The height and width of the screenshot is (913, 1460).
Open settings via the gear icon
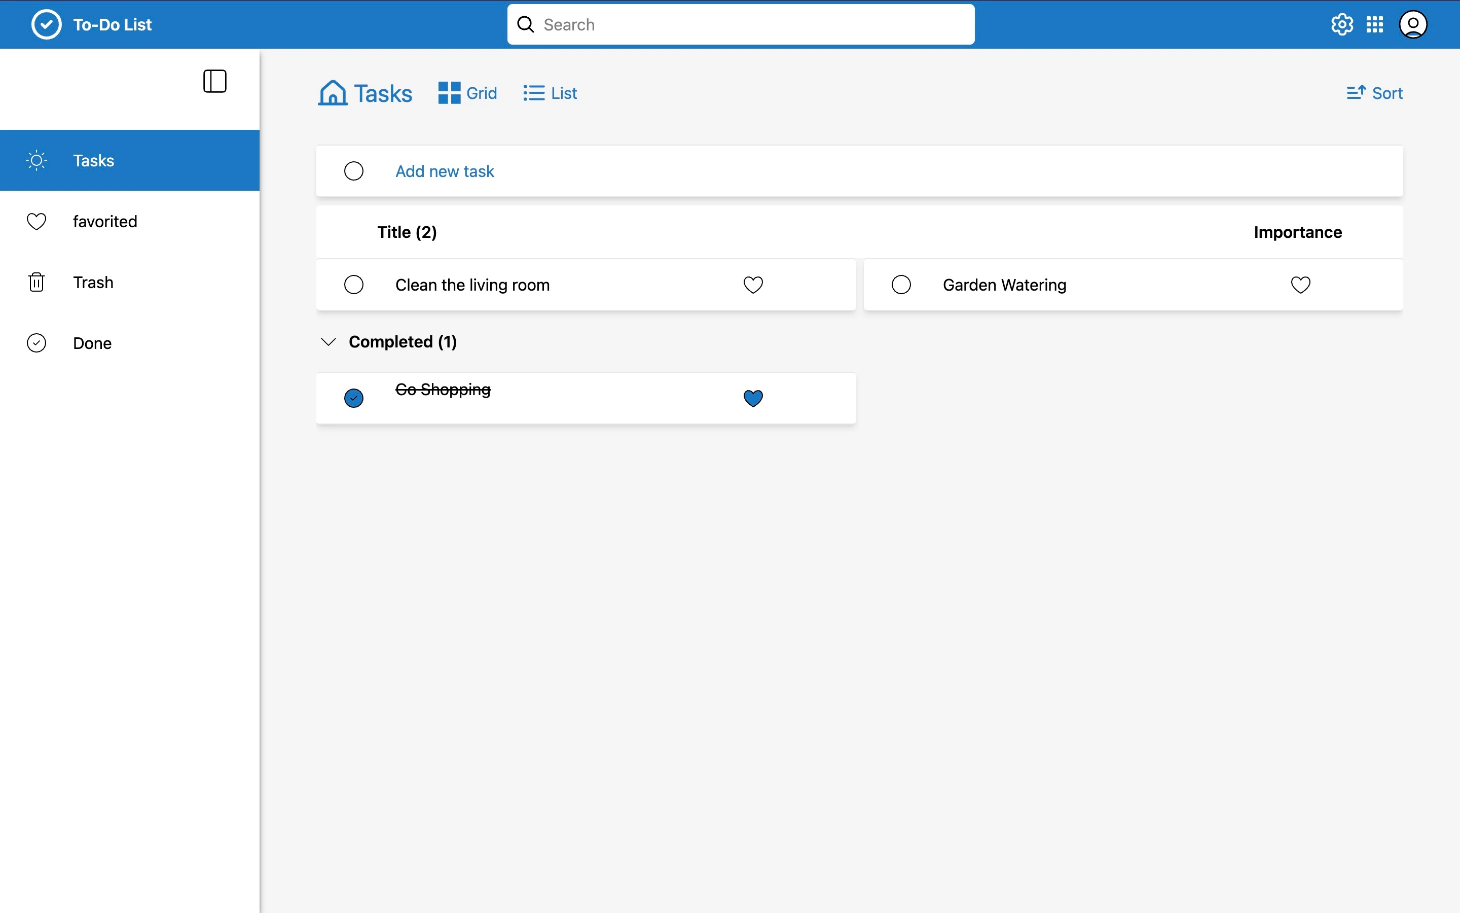1342,25
